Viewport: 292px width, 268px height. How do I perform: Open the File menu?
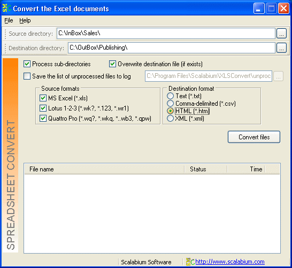point(9,20)
